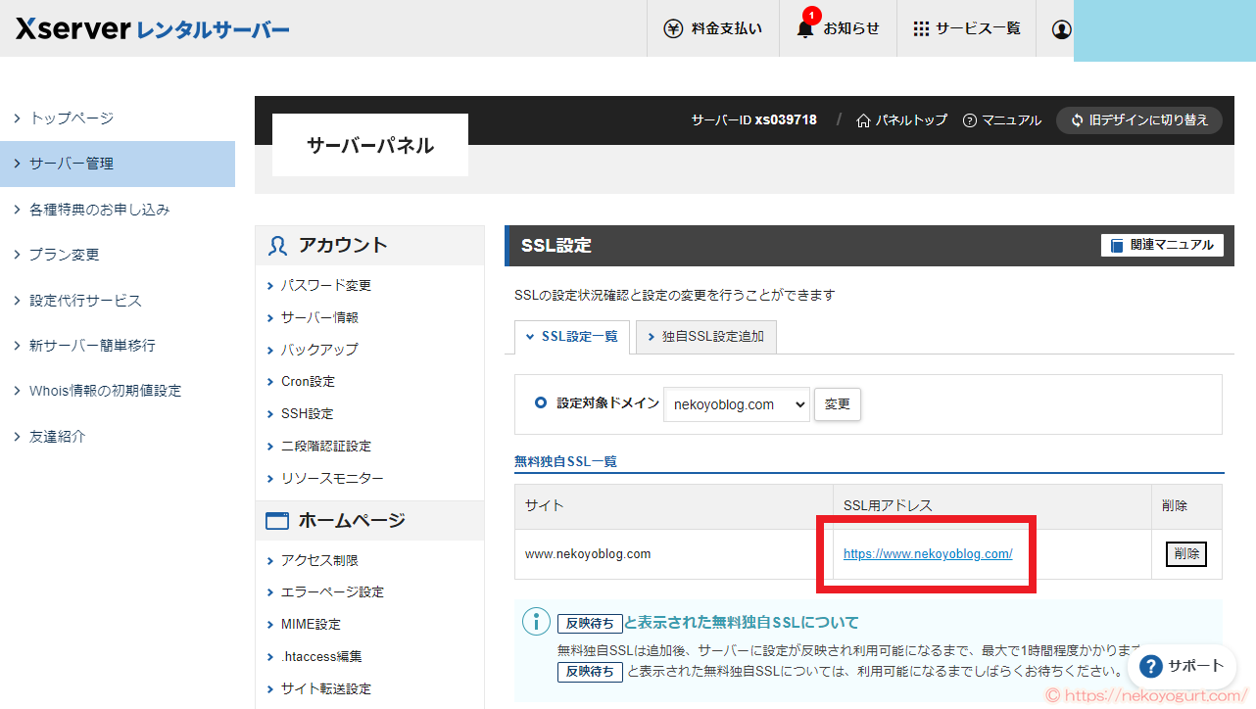Open the https://www.nekoyoblog.com/ SSL link
Image resolution: width=1256 pixels, height=709 pixels.
pyautogui.click(x=927, y=553)
